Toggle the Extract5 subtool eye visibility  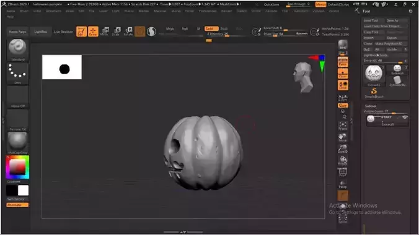click(x=405, y=117)
